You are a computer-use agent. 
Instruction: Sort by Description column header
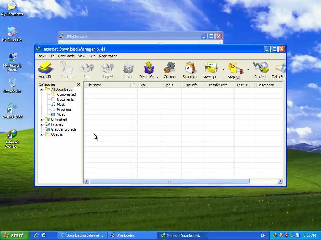[x=269, y=85]
